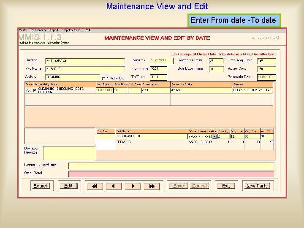Viewport: 304px width, 228px height.
Task: Click the Save button
Action: [178, 186]
